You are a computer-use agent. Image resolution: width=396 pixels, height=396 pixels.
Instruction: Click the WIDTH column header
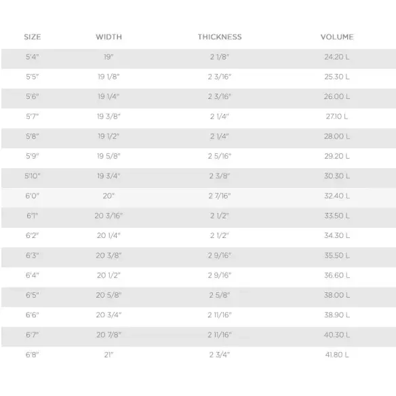pyautogui.click(x=109, y=37)
